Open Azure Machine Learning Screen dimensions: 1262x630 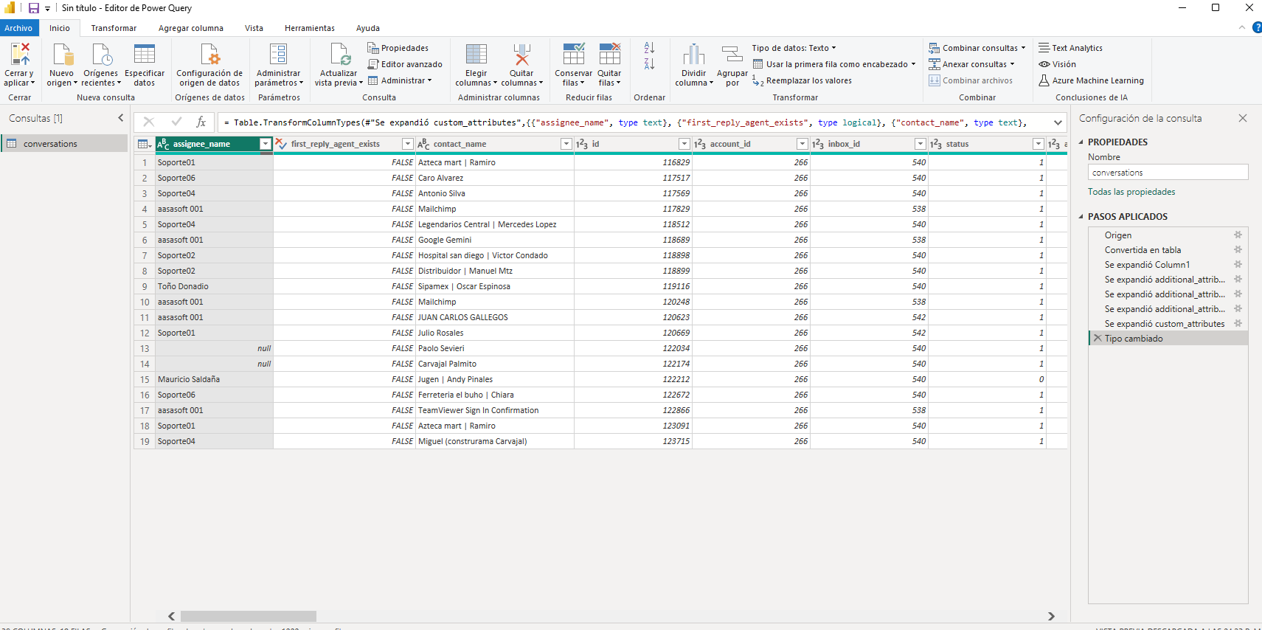[x=1092, y=80]
